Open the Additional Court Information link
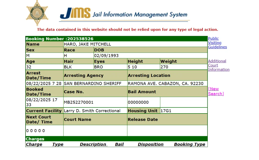This screenshot has width=259, height=160. point(219,65)
